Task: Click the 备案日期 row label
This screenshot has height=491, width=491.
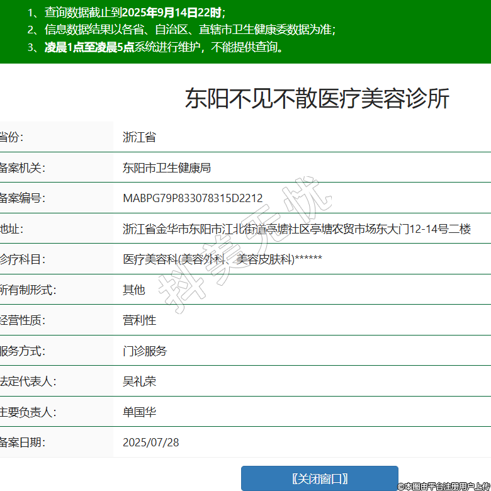Action: pyautogui.click(x=23, y=443)
